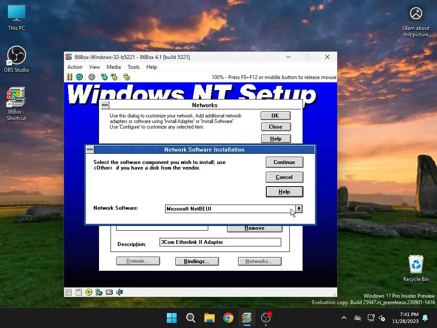
Task: Expand the Network Software dropdown arrow
Action: point(299,208)
